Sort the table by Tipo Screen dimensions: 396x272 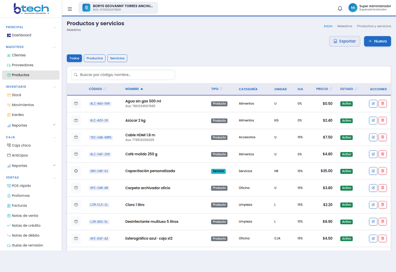(217, 89)
